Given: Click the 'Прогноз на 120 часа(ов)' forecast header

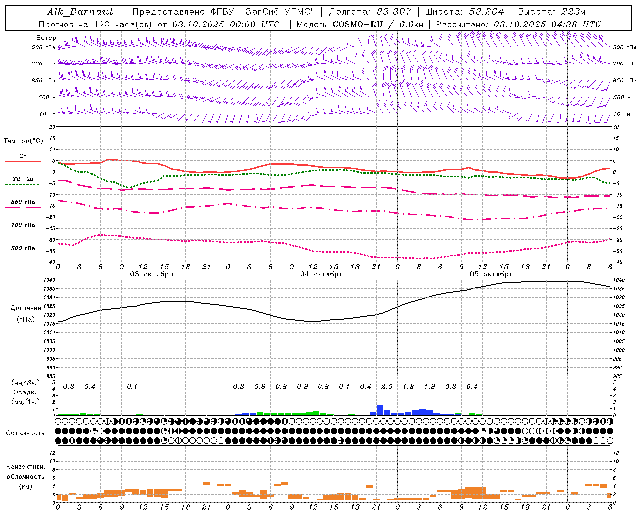Looking at the screenshot, I should click(95, 24).
